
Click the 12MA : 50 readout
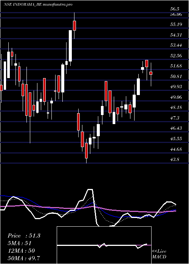point(21,250)
